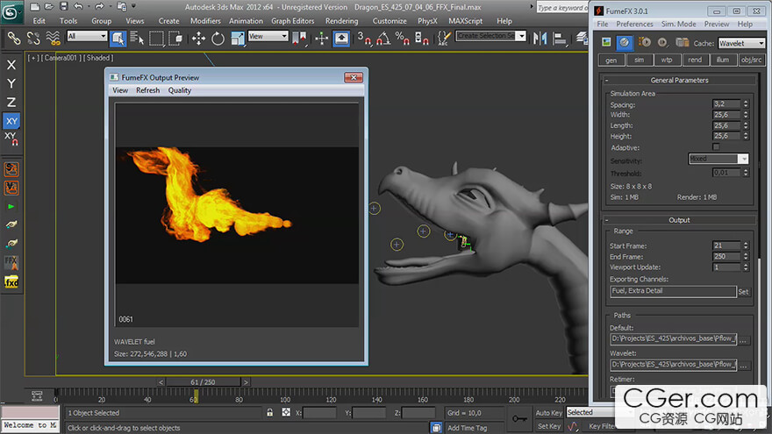Screen dimensions: 772x434
Task: Click Undo arrow in quick access toolbar
Action: [x=78, y=6]
